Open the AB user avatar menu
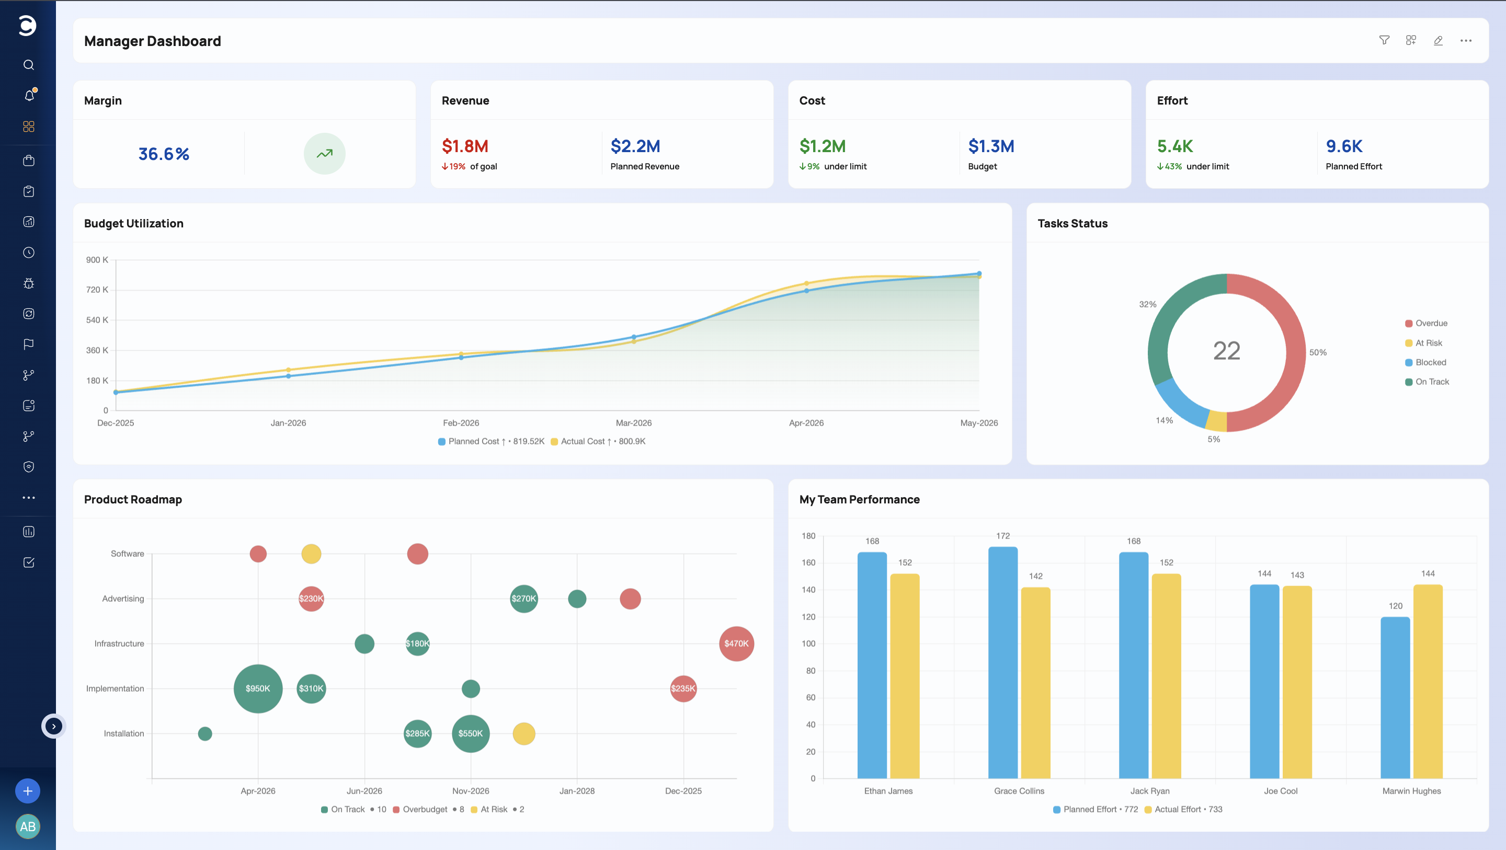The width and height of the screenshot is (1506, 850). [28, 826]
